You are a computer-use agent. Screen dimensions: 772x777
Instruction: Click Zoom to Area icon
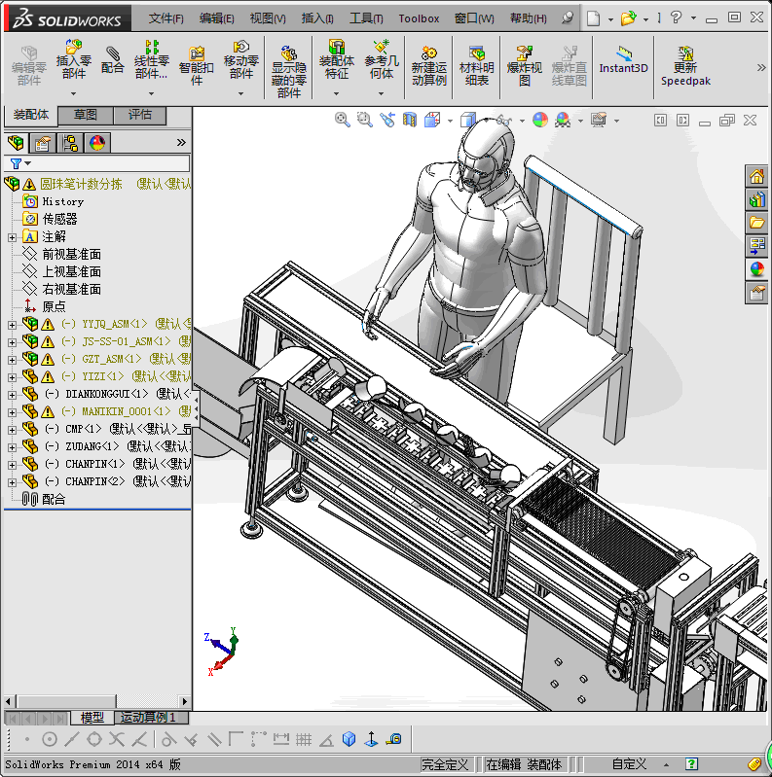pyautogui.click(x=365, y=120)
